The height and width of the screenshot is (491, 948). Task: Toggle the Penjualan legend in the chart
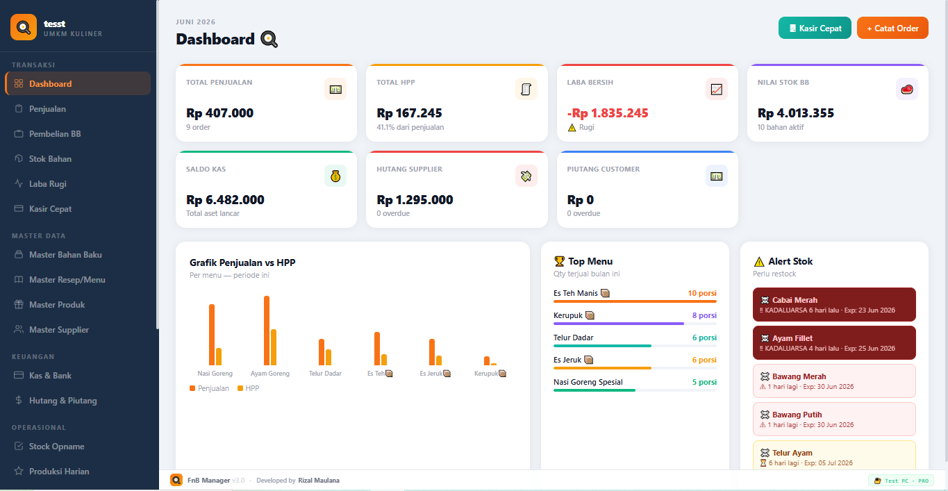pos(209,388)
